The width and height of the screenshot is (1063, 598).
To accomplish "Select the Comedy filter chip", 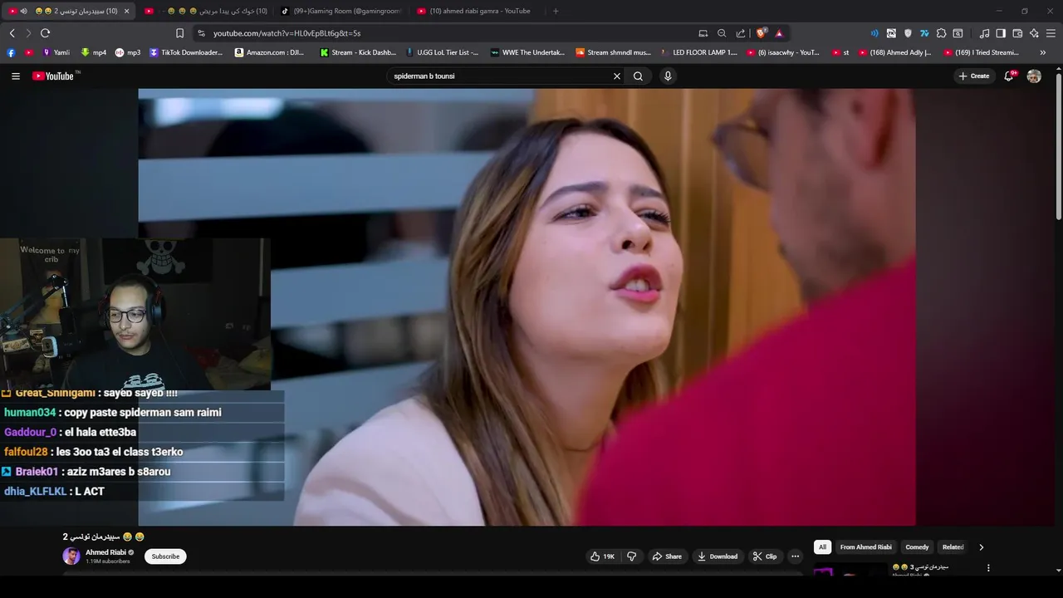I will click(x=917, y=547).
